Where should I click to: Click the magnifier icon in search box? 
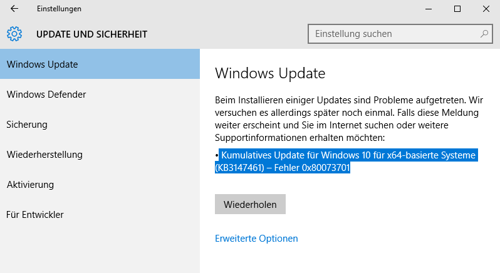[484, 33]
